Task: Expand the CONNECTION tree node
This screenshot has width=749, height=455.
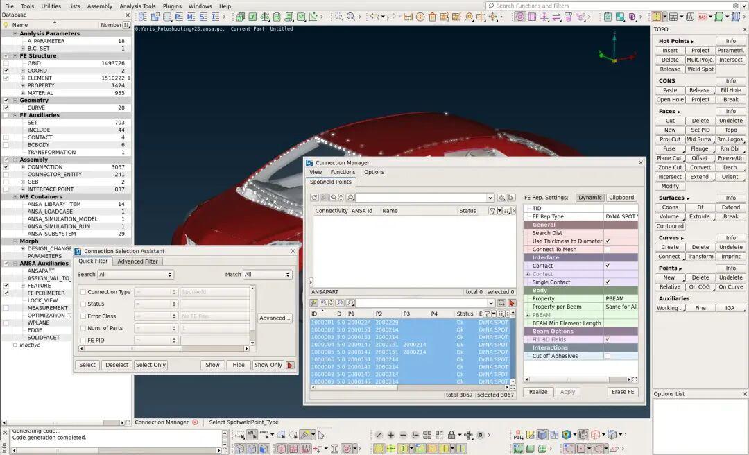Action: [x=22, y=167]
